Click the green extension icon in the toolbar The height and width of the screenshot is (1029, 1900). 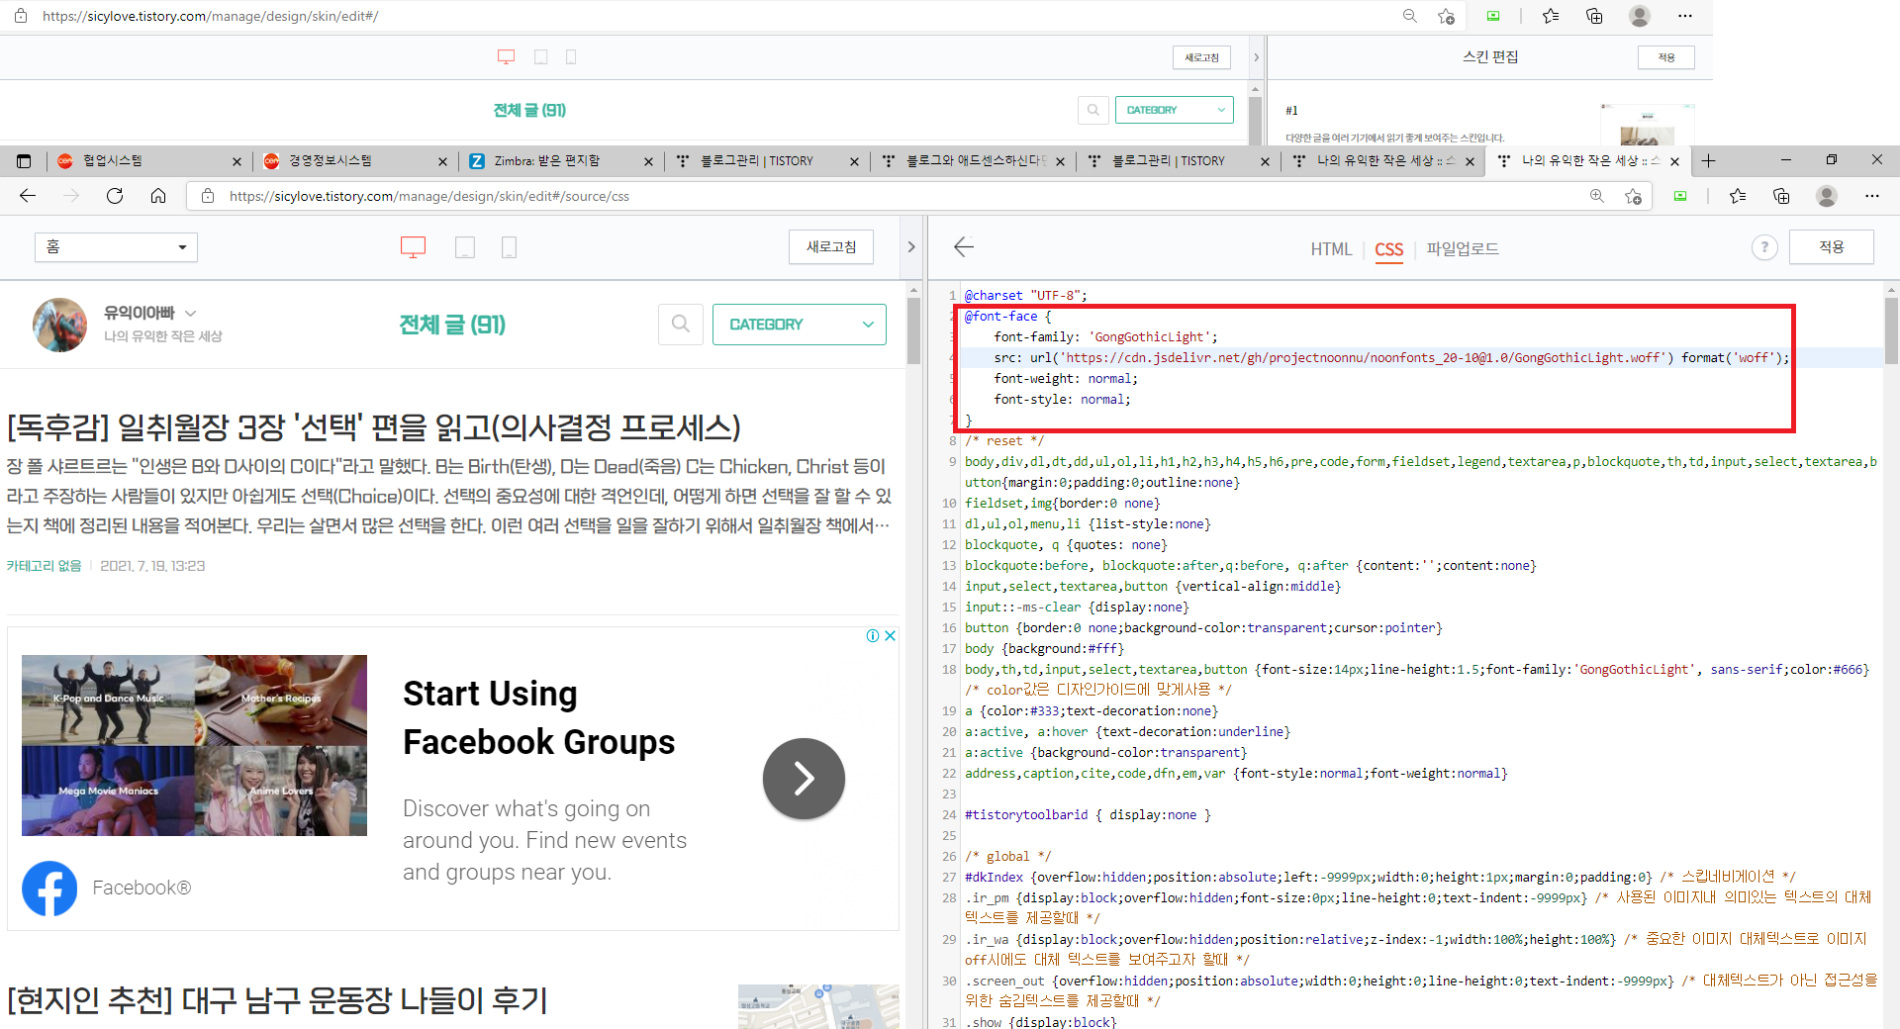point(1680,196)
